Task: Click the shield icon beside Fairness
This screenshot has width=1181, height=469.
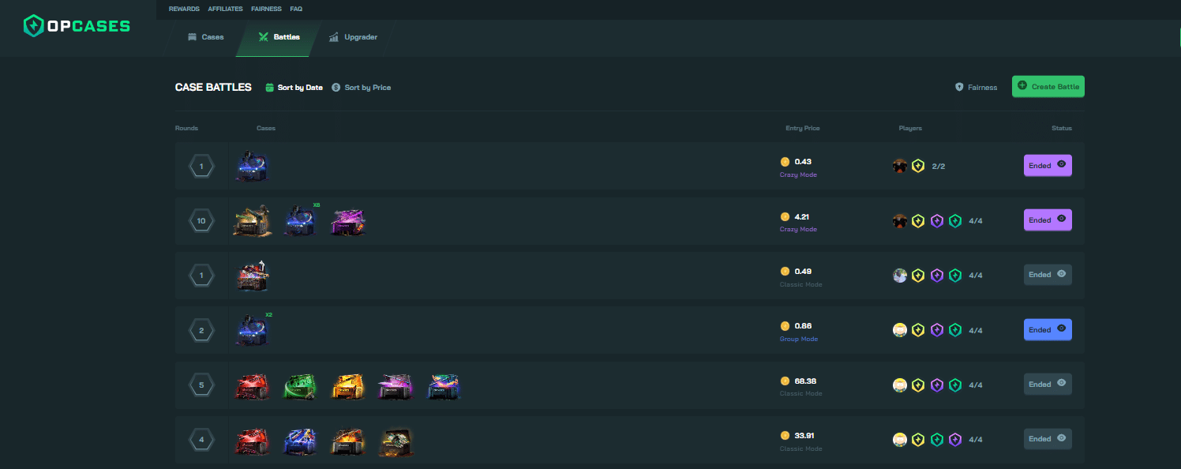Action: click(959, 88)
